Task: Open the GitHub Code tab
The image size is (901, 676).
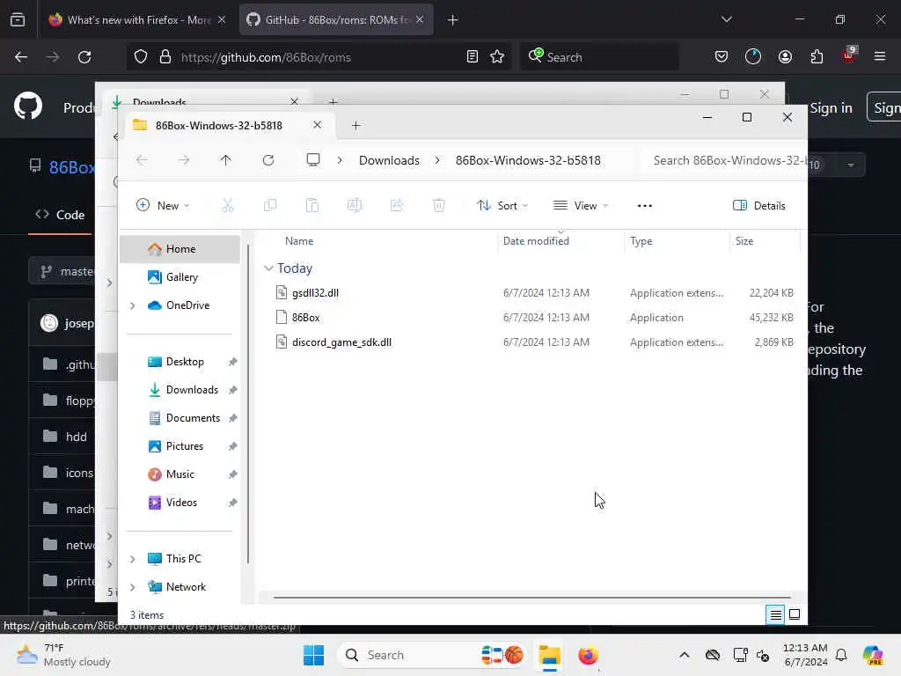Action: pos(60,215)
